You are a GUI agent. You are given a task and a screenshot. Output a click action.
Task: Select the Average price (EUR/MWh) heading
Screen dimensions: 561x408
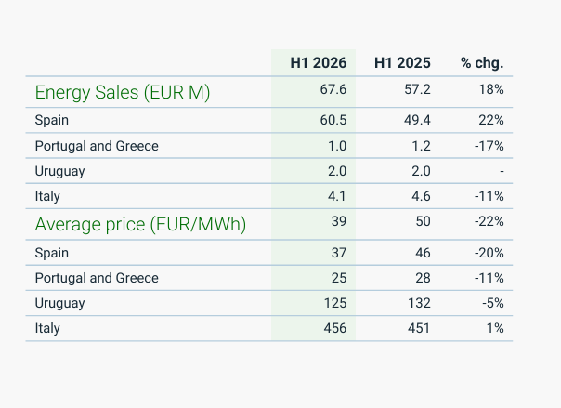(140, 224)
